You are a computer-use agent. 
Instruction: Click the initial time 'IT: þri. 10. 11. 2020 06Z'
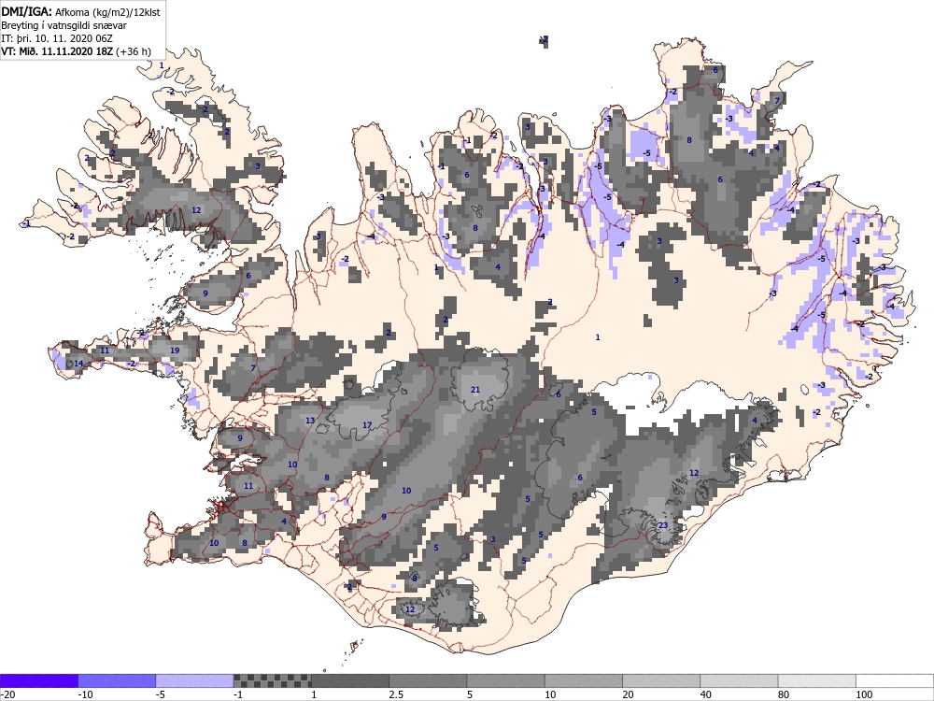[57, 38]
